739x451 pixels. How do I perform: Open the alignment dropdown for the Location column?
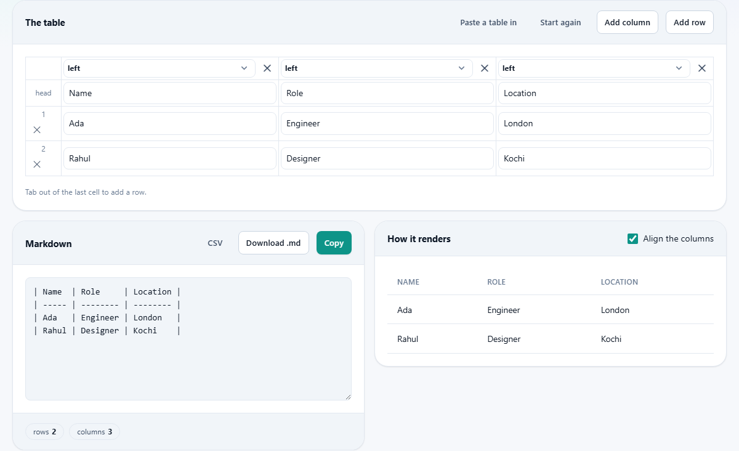coord(594,68)
